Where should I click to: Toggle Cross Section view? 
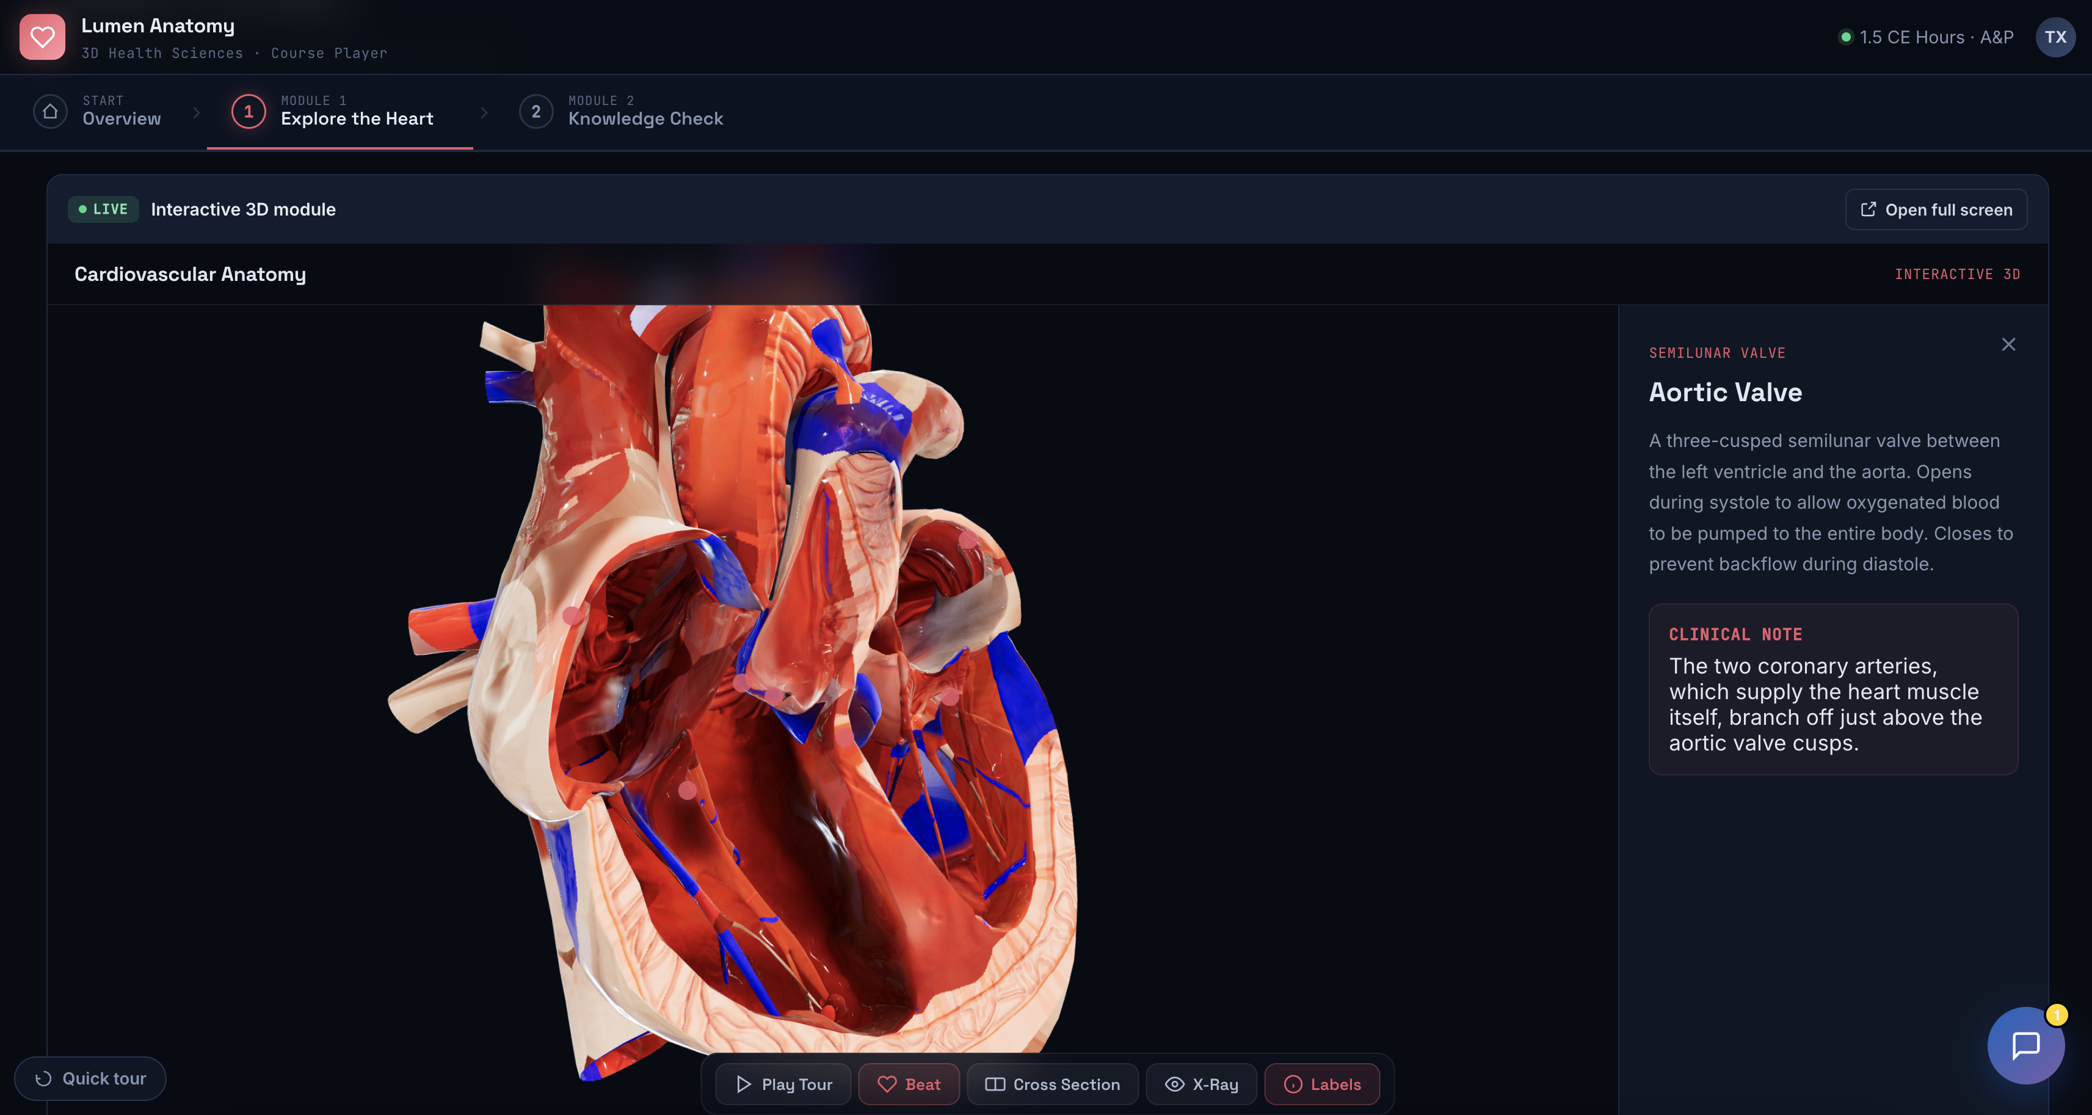tap(1053, 1084)
